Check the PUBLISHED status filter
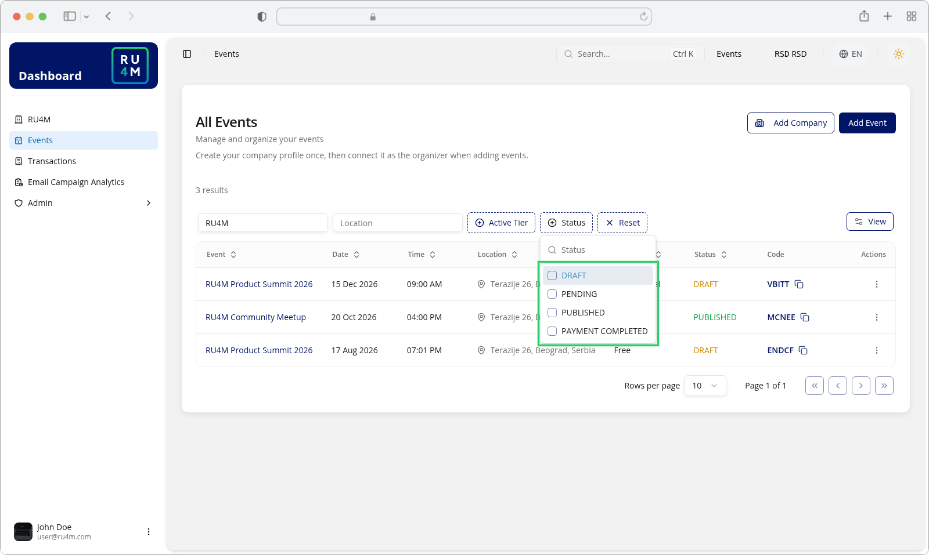 pos(552,313)
